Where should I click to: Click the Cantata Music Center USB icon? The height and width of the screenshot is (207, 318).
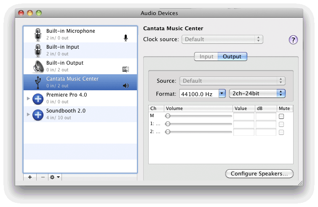(x=38, y=82)
